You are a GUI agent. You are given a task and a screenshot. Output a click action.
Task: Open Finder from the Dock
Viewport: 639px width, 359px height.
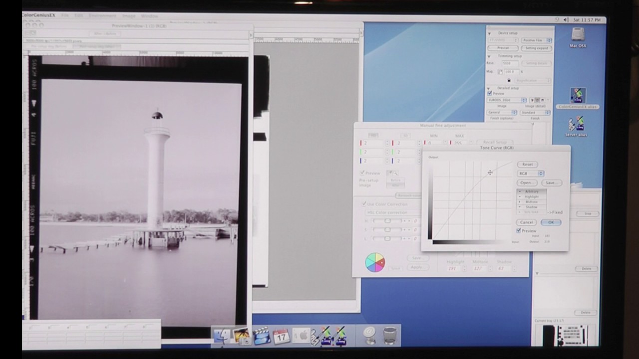click(x=222, y=336)
